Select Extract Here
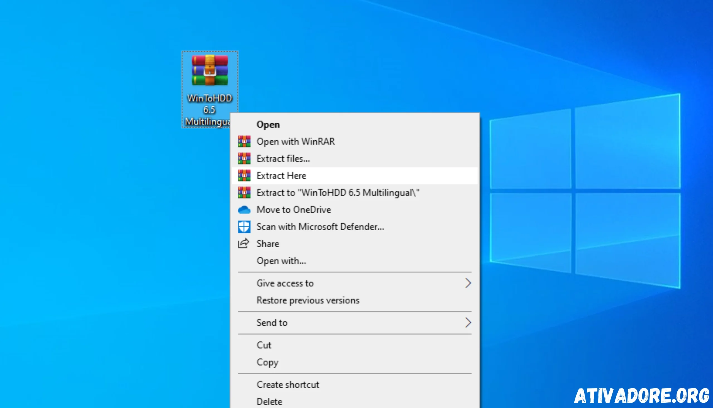The width and height of the screenshot is (713, 408). 355,176
